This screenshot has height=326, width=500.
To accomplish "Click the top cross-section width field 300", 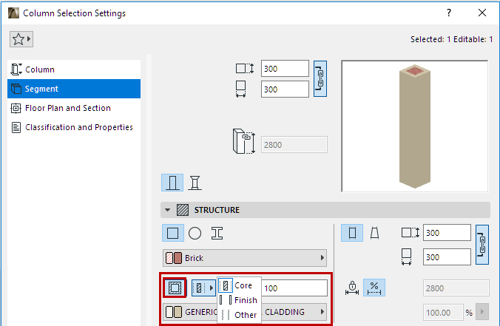I will (x=285, y=89).
